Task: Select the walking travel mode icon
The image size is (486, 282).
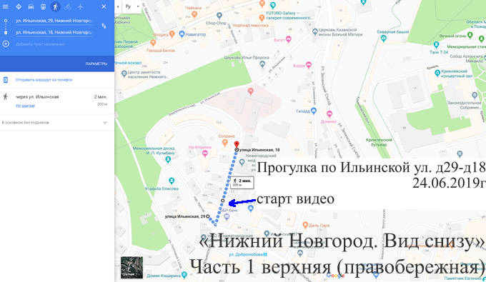Action: point(56,6)
